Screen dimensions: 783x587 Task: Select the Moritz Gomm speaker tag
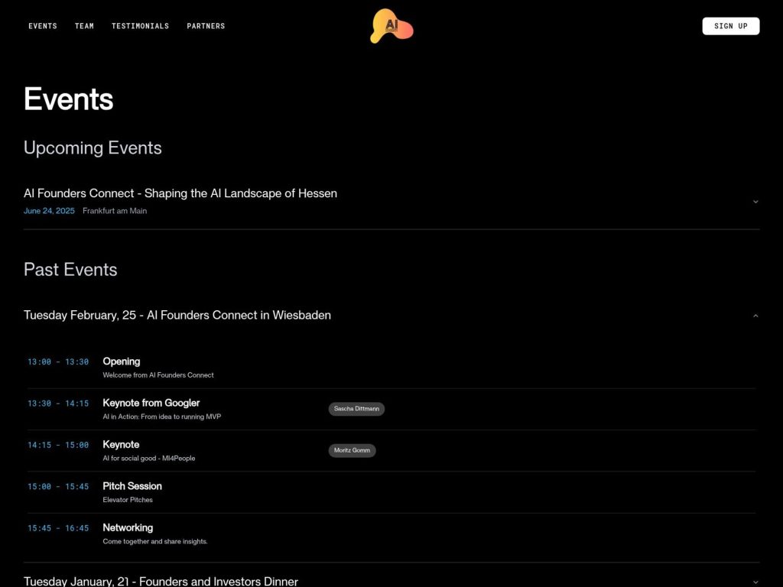(x=352, y=450)
